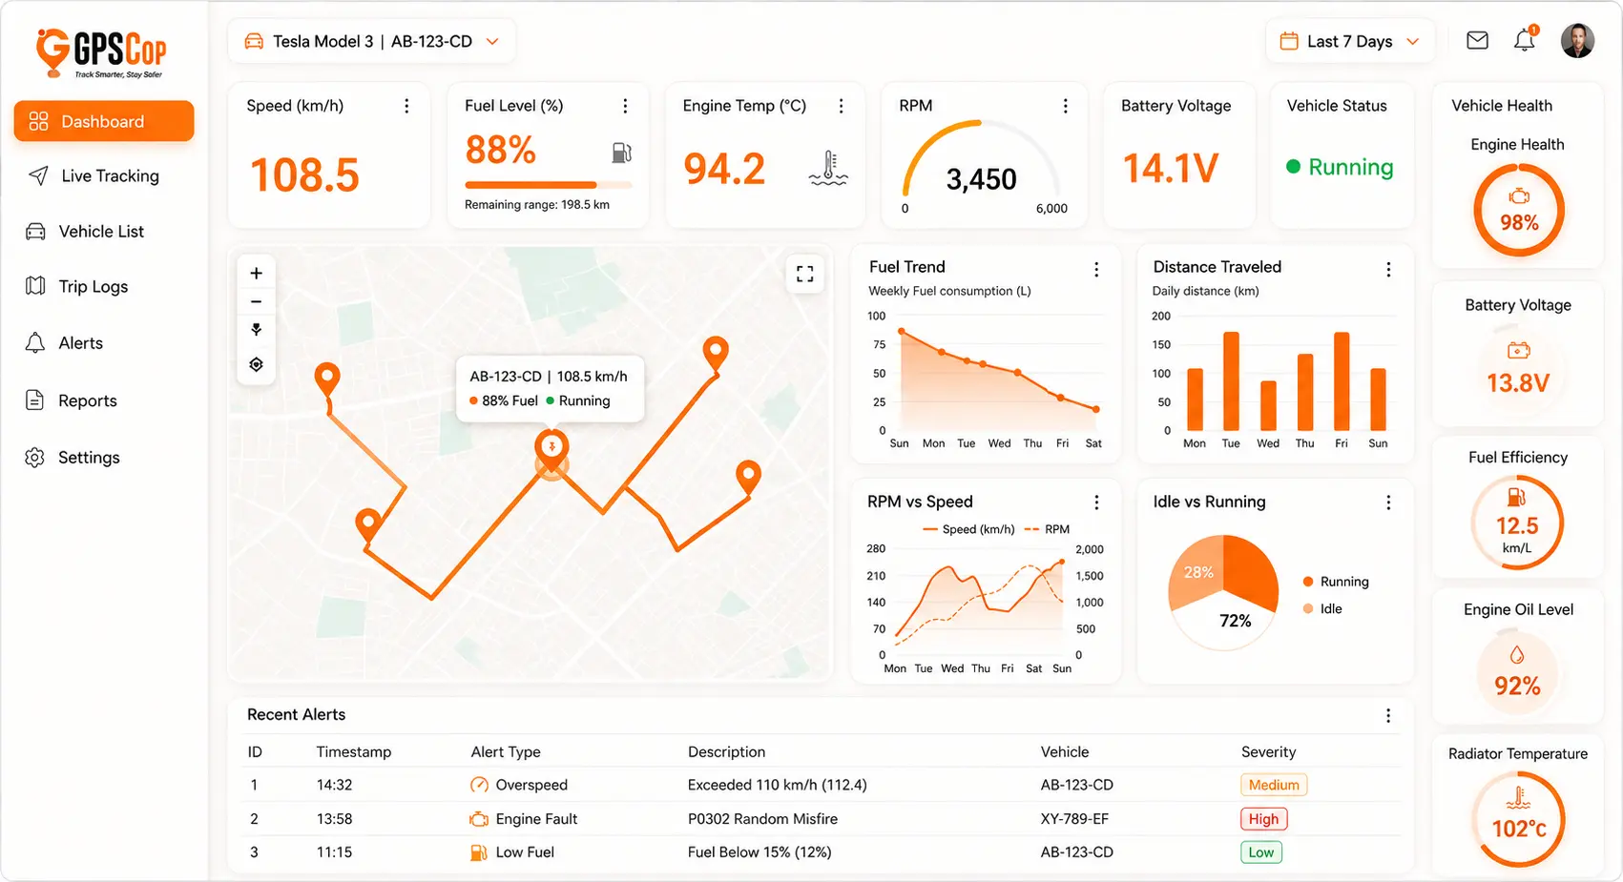Click the map street-view pin icon
1623x882 pixels.
[x=256, y=330]
